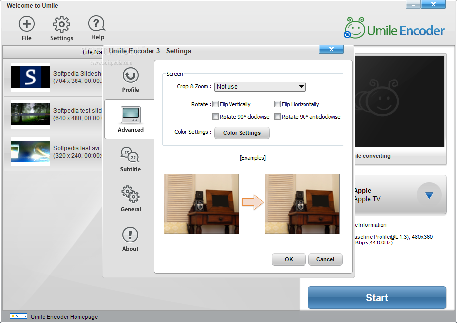457x323 pixels.
Task: Minimize the Umile main window
Action: coord(413,4)
